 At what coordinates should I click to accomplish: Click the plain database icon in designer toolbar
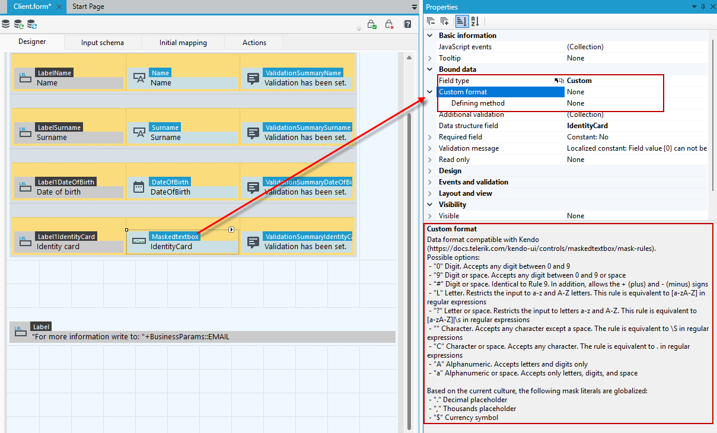[x=6, y=24]
